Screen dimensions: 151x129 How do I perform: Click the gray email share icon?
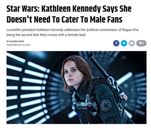click(x=132, y=43)
